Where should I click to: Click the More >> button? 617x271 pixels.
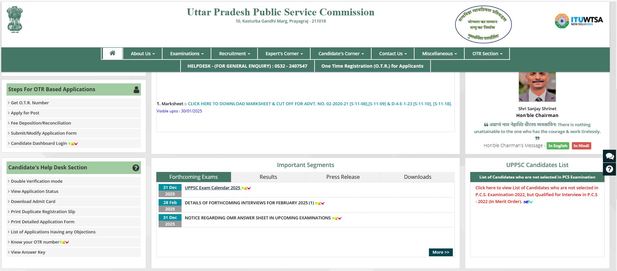click(x=441, y=252)
